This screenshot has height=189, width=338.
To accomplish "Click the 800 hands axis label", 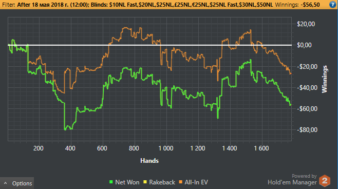I will [x=134, y=148].
